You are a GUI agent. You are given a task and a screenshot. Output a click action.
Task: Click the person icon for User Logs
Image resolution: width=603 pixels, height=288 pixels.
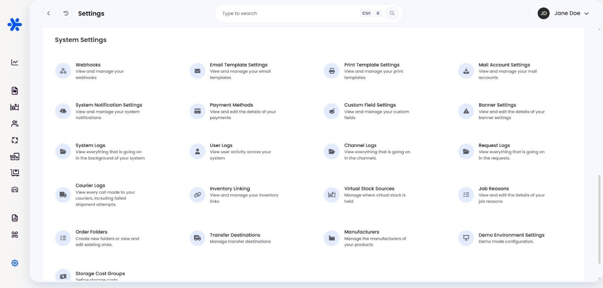click(197, 152)
